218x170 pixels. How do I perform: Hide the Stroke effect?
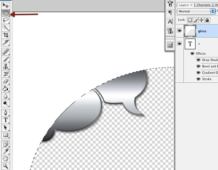click(198, 79)
